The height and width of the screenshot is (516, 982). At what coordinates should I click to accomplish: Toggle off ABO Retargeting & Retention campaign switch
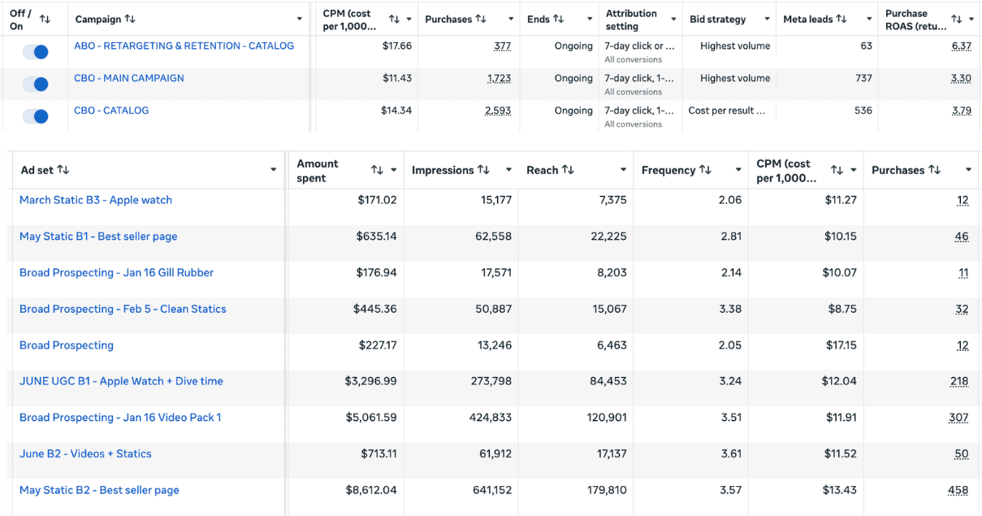pyautogui.click(x=36, y=52)
